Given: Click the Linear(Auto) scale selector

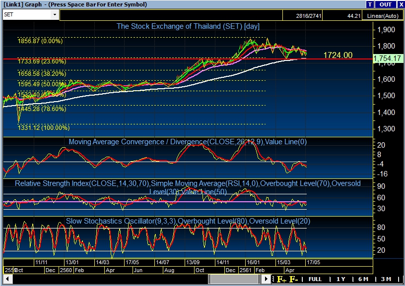Looking at the screenshot, I should pos(383,16).
